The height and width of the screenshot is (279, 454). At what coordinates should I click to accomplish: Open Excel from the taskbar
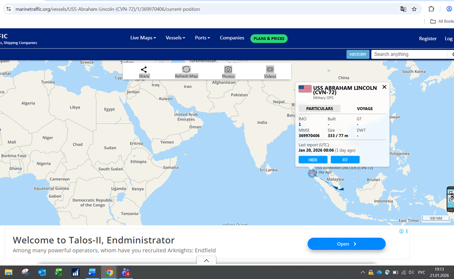[x=59, y=272]
